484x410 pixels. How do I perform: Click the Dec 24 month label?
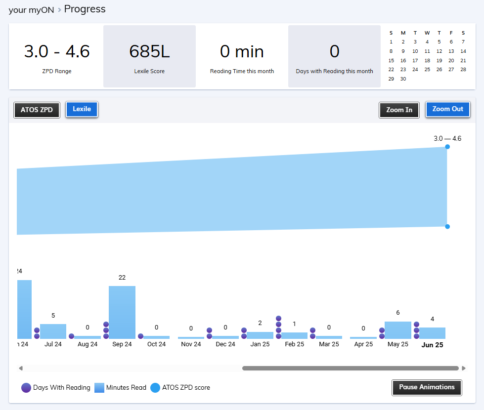click(x=225, y=344)
